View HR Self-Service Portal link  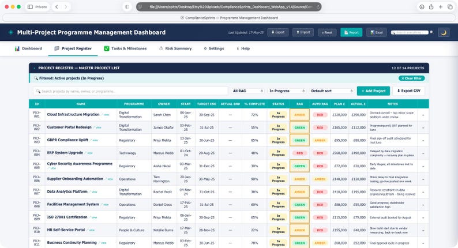pyautogui.click(x=91, y=230)
